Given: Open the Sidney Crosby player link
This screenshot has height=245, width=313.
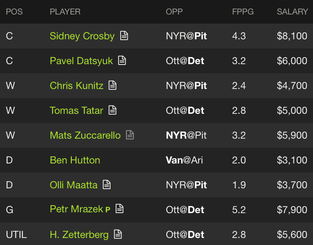Looking at the screenshot, I should (x=82, y=36).
